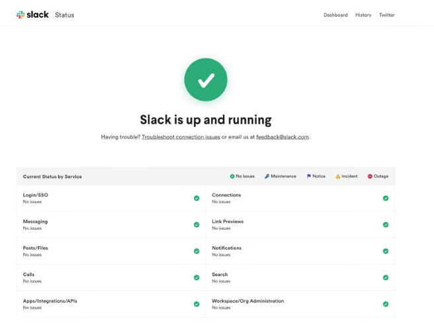The image size is (434, 333).
Task: Click the Apps/Integrations/APIs green check icon
Action: 196,304
